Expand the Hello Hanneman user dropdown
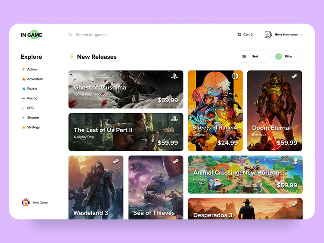Image resolution: width=324 pixels, height=243 pixels. pos(301,35)
